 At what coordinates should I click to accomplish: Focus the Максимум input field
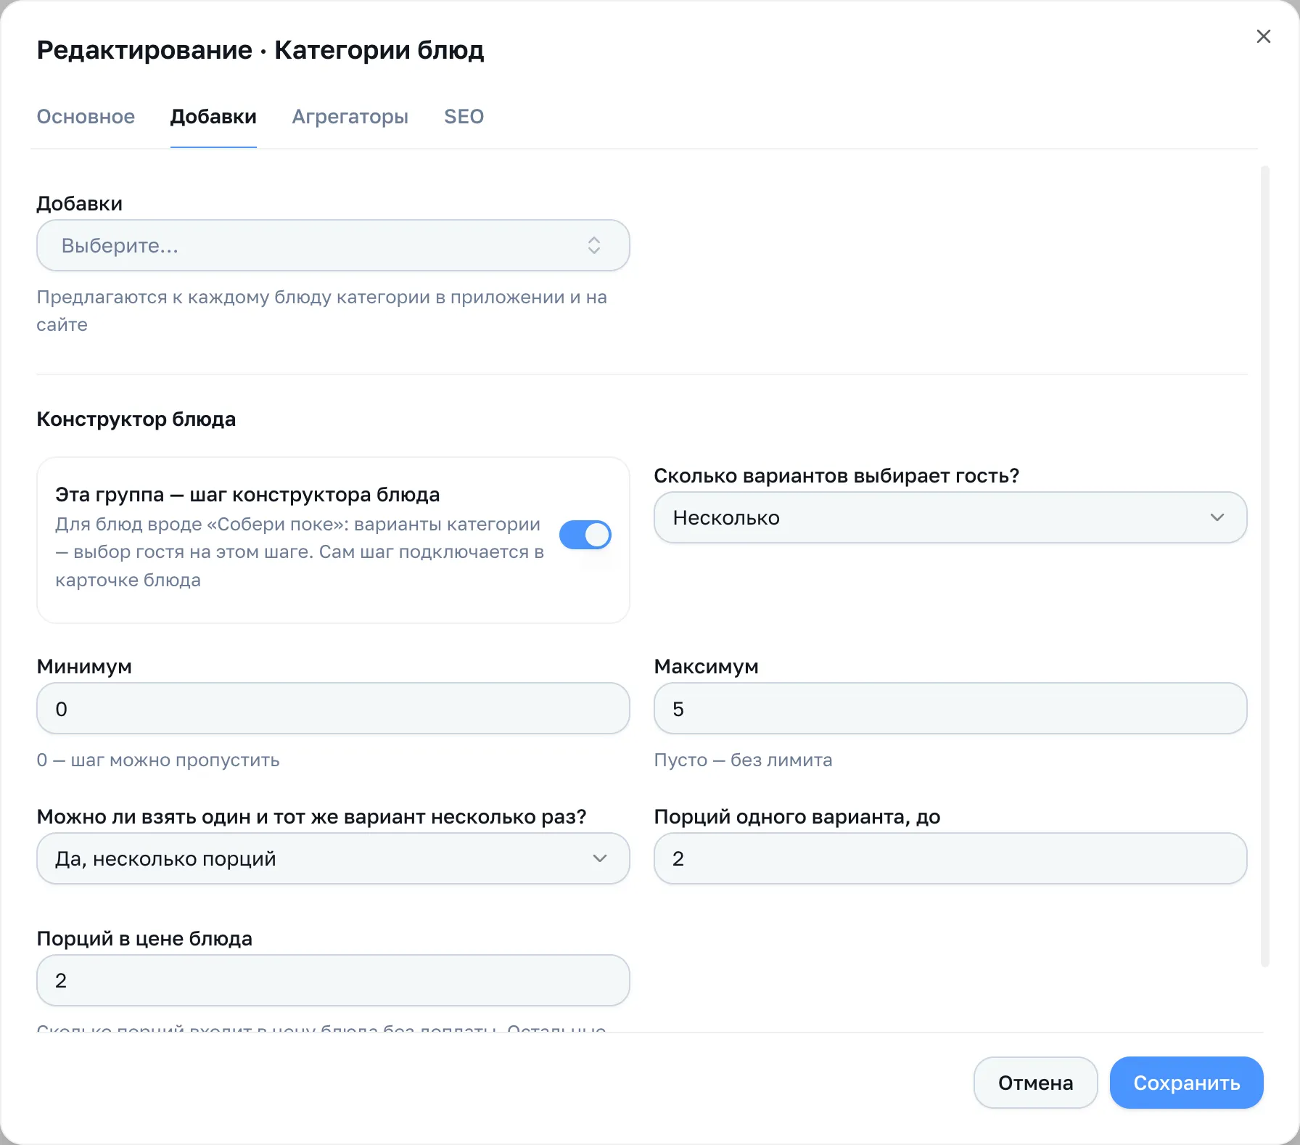(x=950, y=708)
